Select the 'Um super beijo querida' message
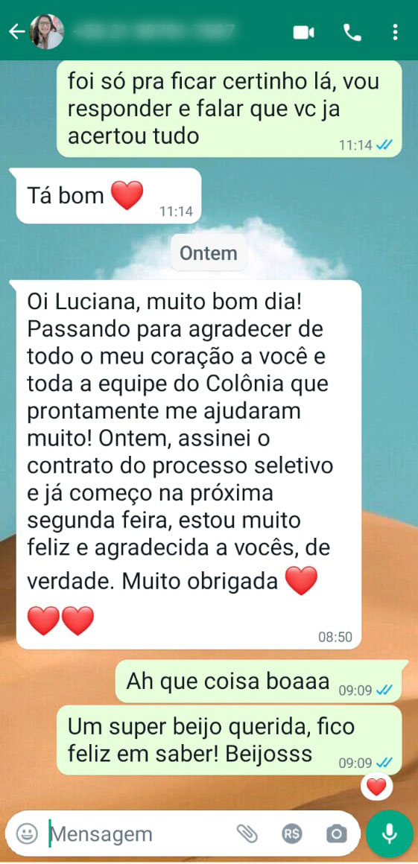This screenshot has height=864, width=418. click(x=229, y=740)
